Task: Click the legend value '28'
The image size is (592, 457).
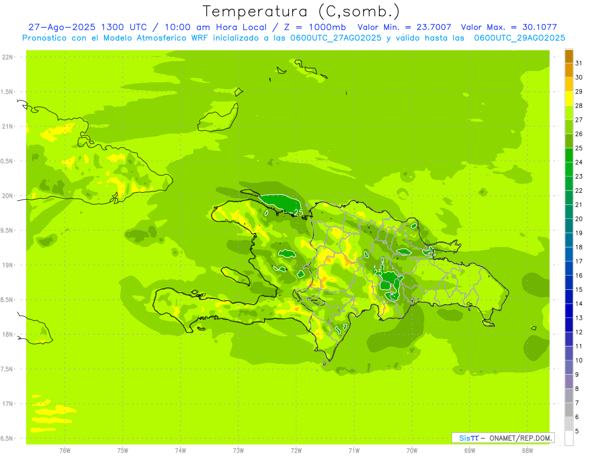Action: tap(579, 105)
